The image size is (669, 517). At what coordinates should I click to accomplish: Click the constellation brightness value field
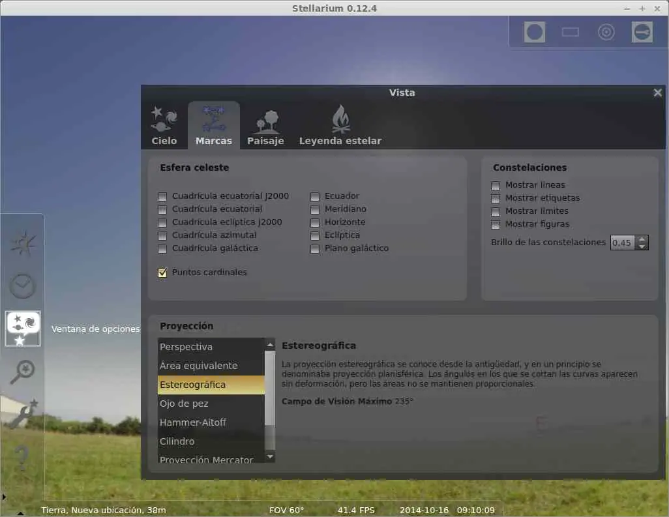(x=623, y=243)
